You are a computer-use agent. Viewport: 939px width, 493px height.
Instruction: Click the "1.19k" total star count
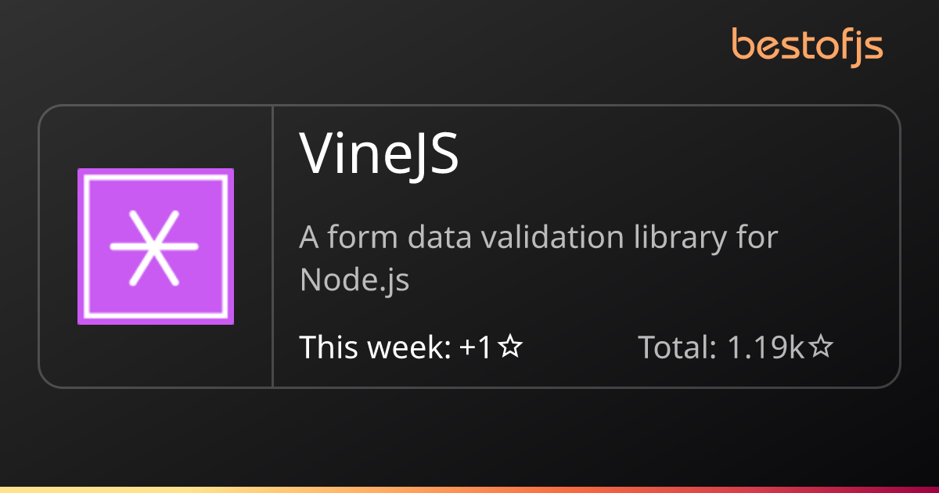[767, 347]
